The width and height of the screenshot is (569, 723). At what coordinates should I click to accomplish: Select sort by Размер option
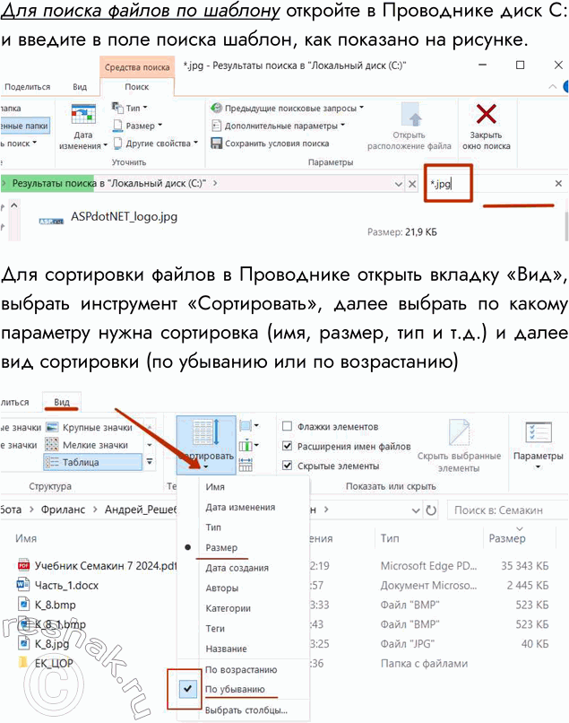coord(221,548)
